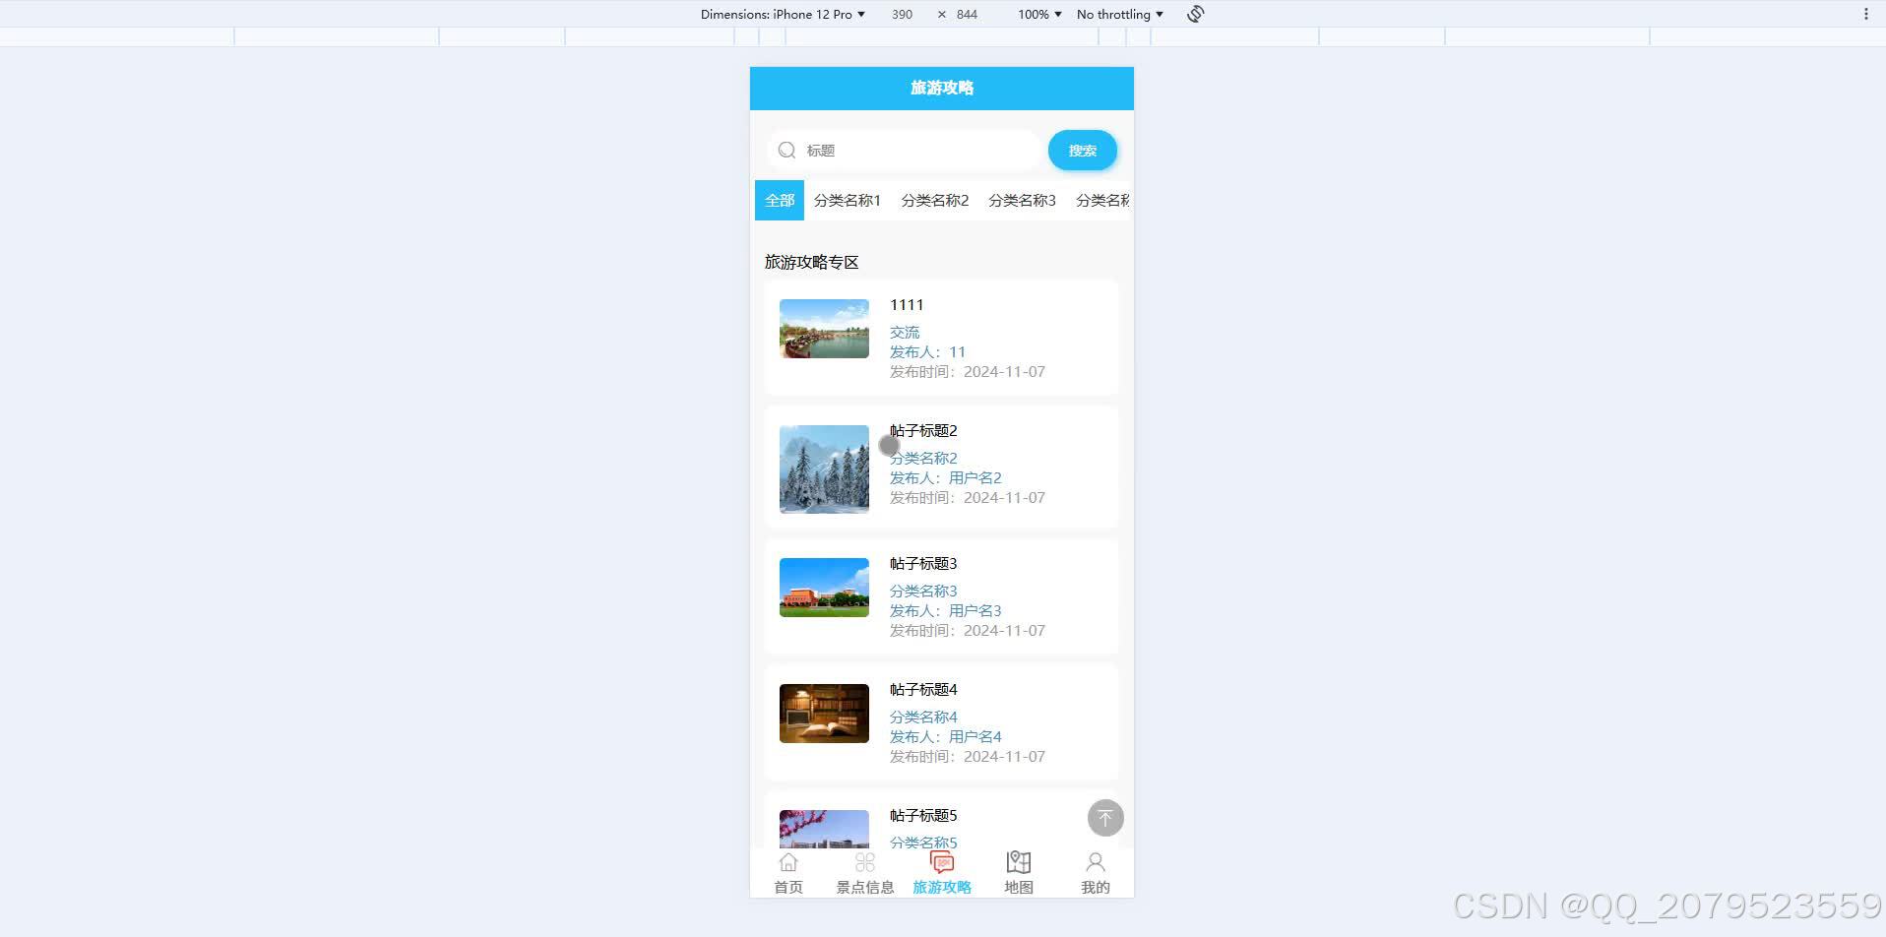Click 发布人：用户名3 text
Image resolution: width=1886 pixels, height=937 pixels.
pos(946,611)
